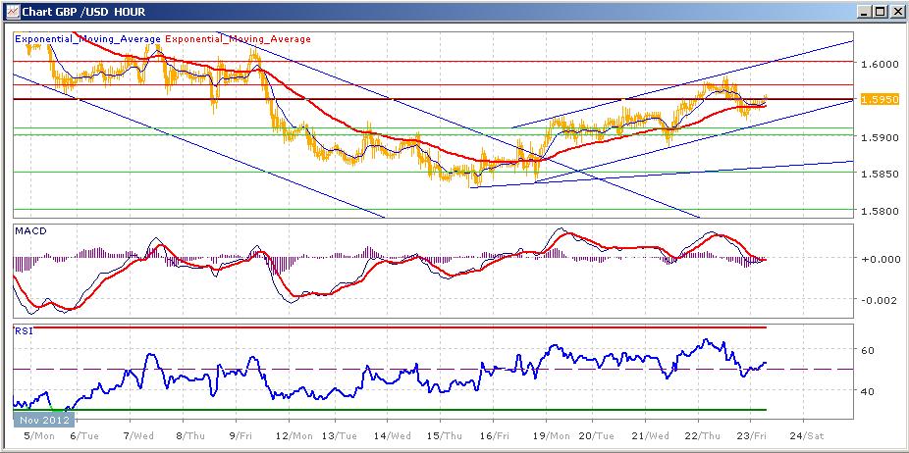The image size is (909, 453).
Task: Click the chart icon in the title bar
Action: (12, 11)
